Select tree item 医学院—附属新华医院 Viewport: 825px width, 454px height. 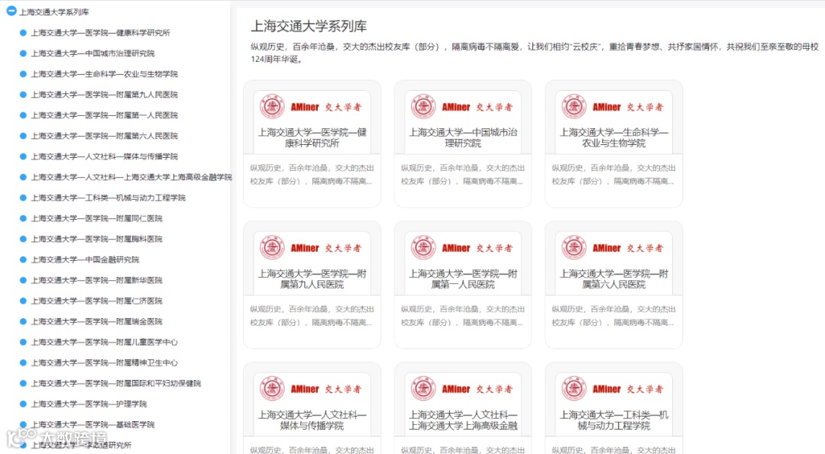[96, 280]
